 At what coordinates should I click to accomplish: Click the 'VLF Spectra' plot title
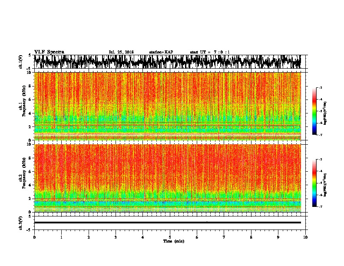pos(49,52)
